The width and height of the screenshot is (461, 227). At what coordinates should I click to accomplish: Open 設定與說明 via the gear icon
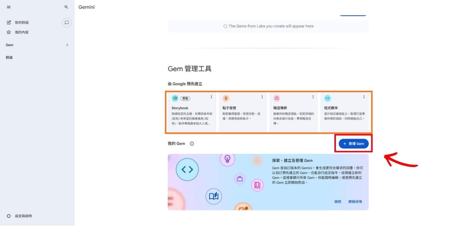pyautogui.click(x=9, y=216)
